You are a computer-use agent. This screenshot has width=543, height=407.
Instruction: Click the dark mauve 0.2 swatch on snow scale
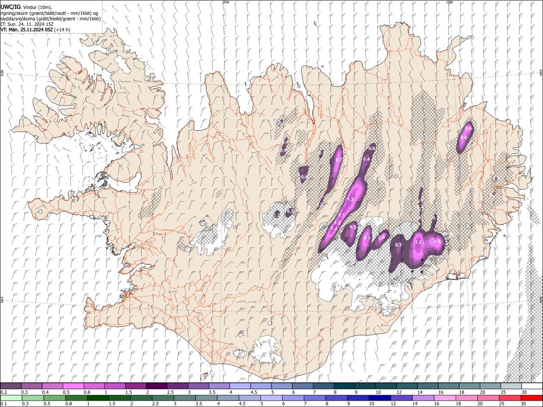click(x=11, y=386)
